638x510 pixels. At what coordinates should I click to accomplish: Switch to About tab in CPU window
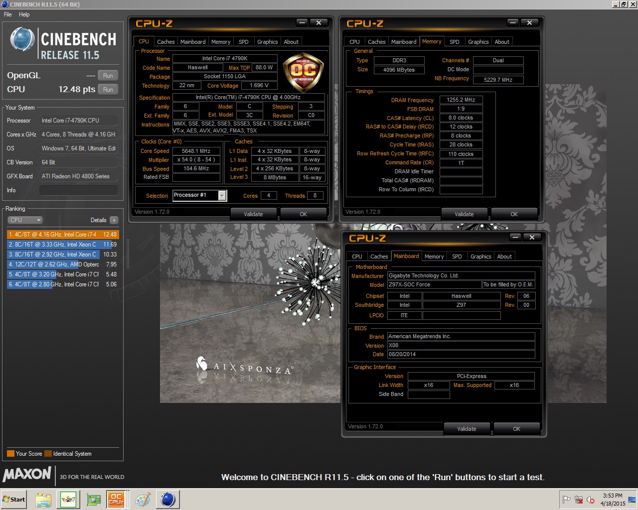(291, 42)
